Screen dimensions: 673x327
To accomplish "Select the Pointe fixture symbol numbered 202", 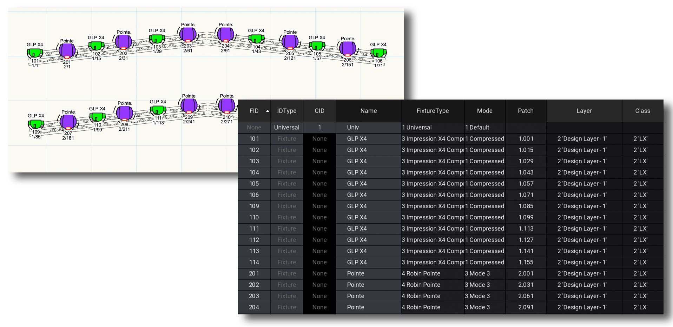I will (123, 42).
